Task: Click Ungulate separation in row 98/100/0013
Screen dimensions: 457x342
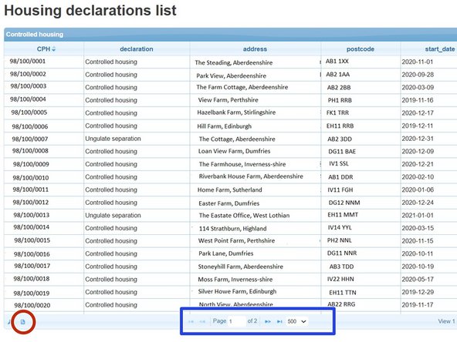Action: (113, 216)
